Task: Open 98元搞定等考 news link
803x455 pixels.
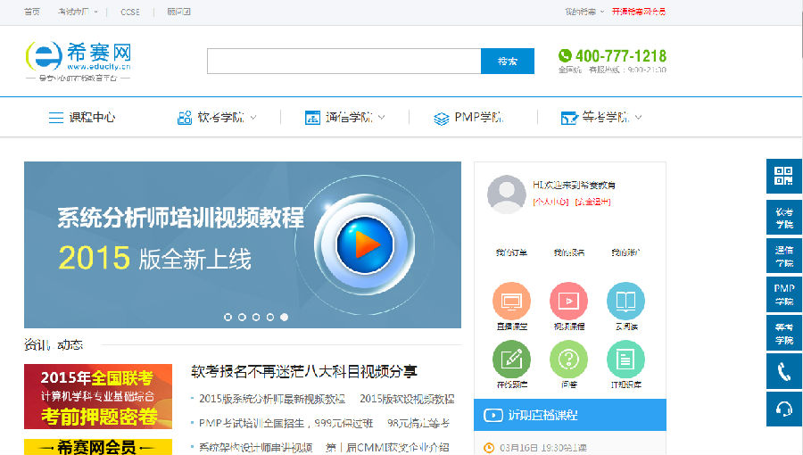Action: pos(418,423)
